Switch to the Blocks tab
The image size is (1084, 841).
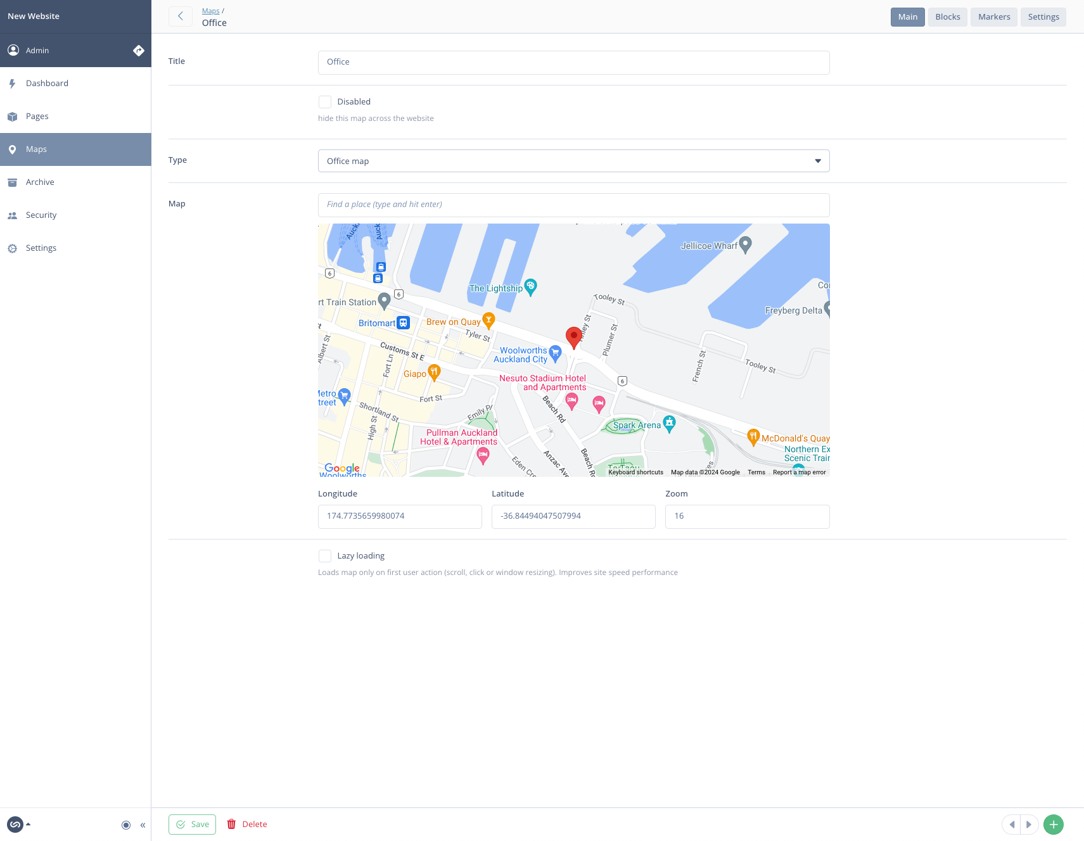click(948, 17)
